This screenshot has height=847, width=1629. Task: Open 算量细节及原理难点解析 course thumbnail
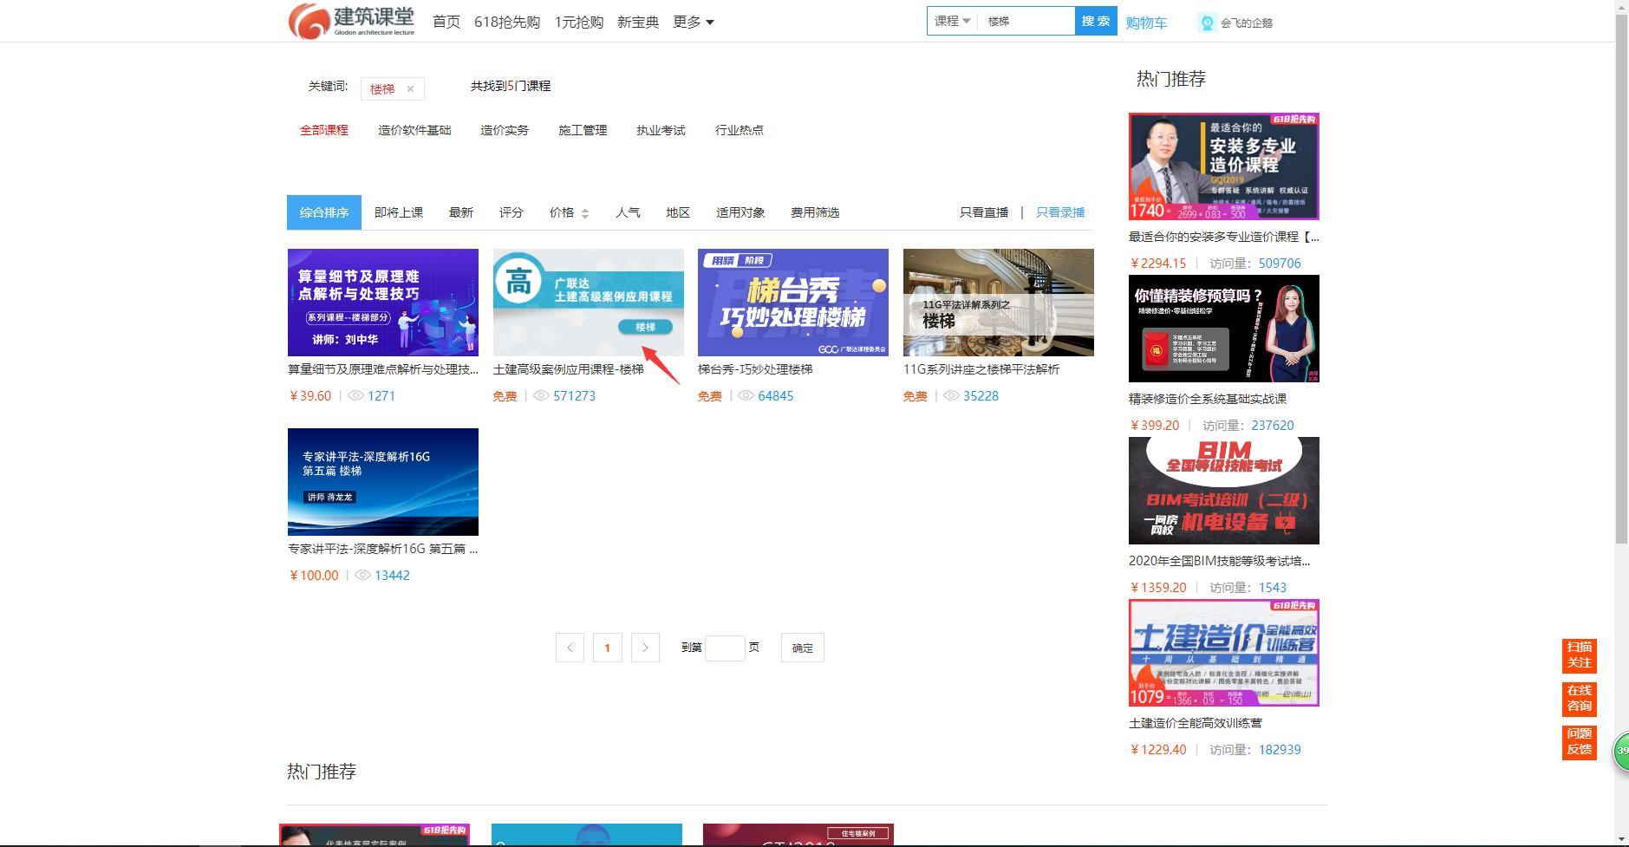(383, 303)
